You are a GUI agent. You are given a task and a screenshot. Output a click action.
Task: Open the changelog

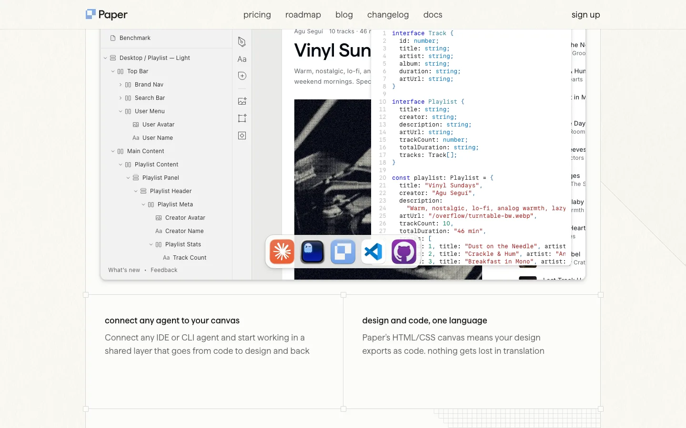(x=388, y=15)
